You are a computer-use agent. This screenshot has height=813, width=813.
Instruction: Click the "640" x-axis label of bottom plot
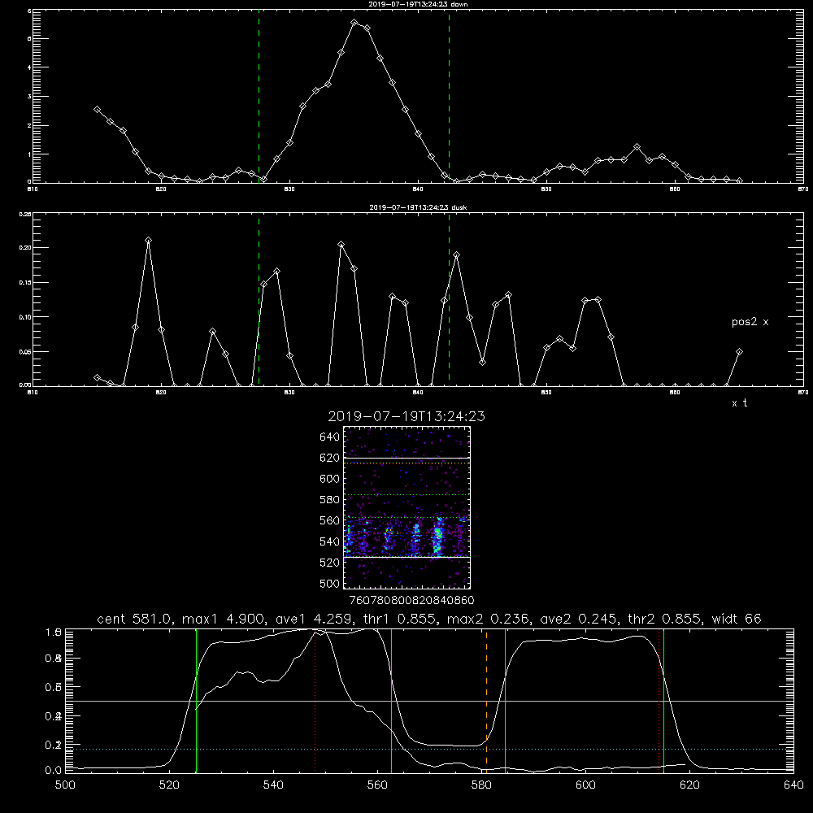point(793,785)
